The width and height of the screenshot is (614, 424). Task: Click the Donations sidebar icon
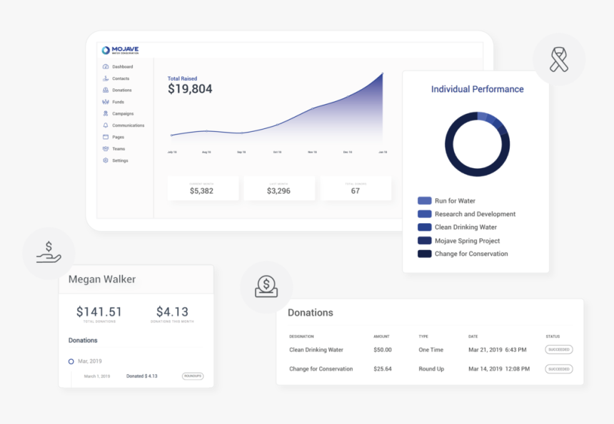[x=106, y=90]
